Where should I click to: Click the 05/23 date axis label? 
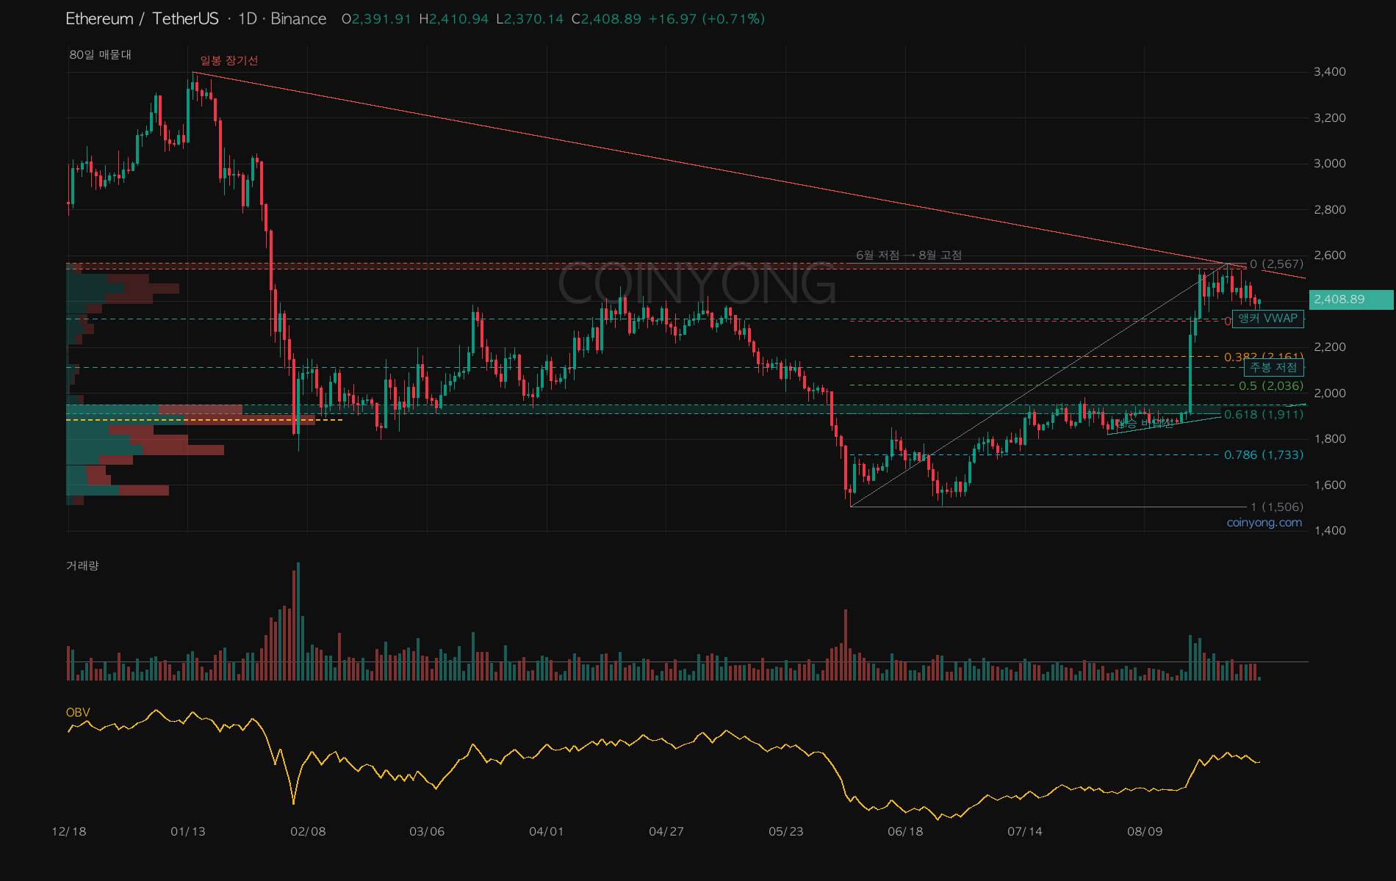(x=786, y=832)
